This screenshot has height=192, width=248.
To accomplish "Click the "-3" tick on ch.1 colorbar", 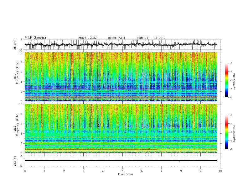I will click(x=231, y=63).
